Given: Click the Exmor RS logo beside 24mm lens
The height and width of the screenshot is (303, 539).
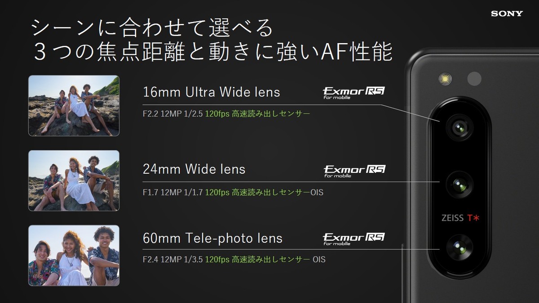Looking at the screenshot, I should tap(354, 171).
